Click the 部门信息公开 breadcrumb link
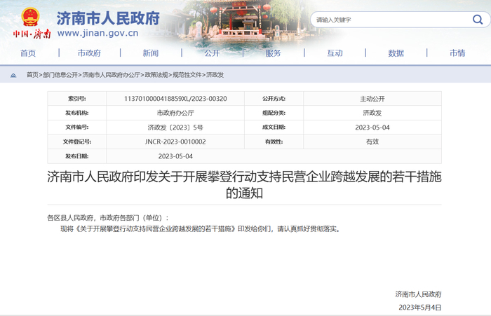The width and height of the screenshot is (491, 316). click(x=60, y=75)
